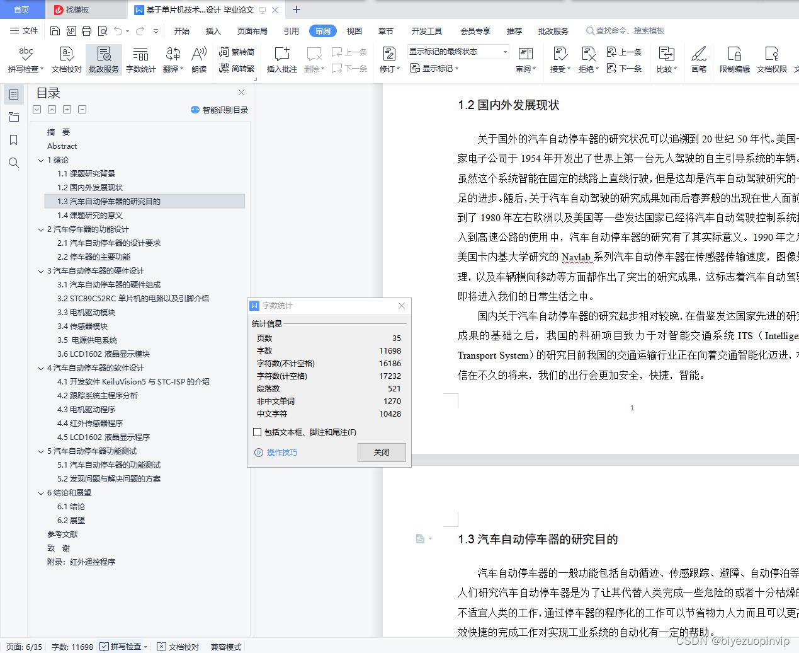Switch to the 插入 ribbon tab
This screenshot has height=653, width=799.
pos(213,31)
